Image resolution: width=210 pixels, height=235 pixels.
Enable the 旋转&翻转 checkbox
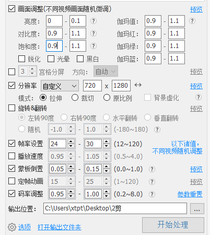point(11,108)
